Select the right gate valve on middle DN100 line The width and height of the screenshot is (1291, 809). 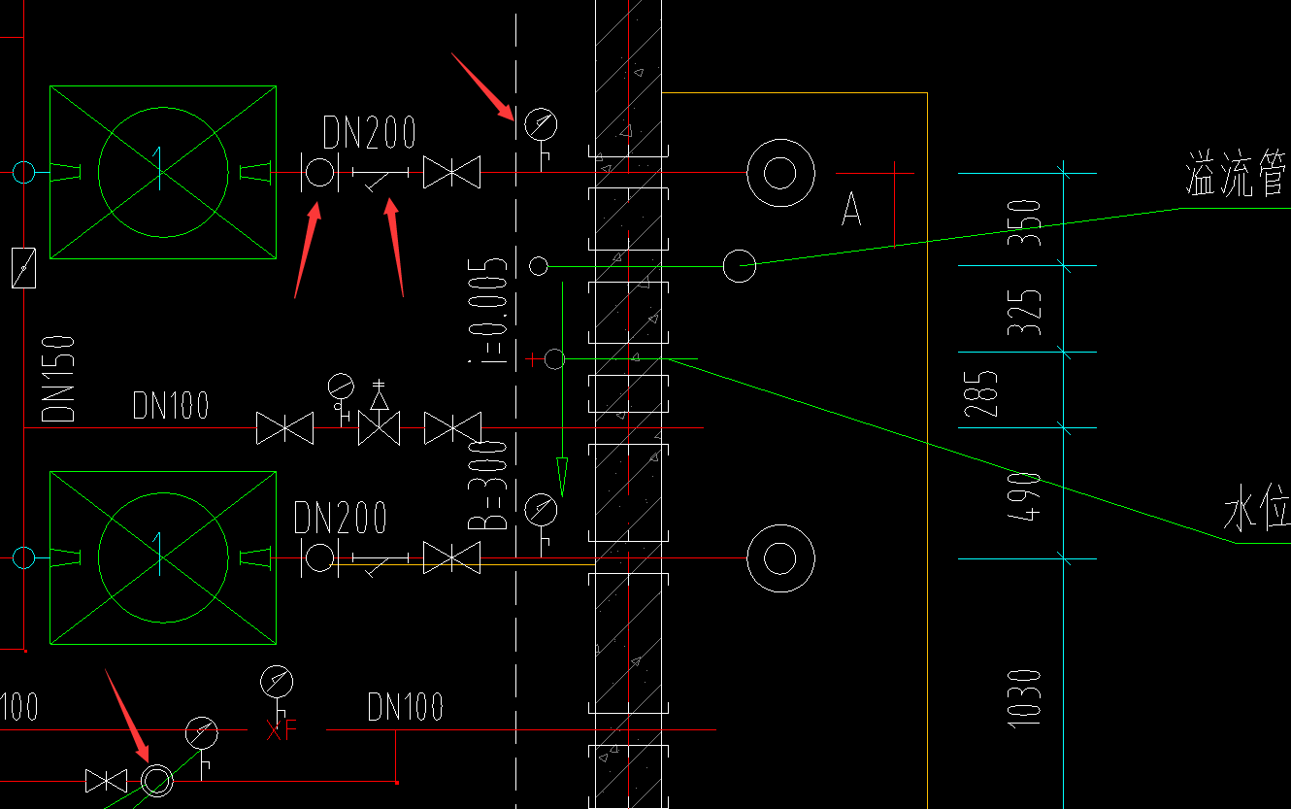pyautogui.click(x=452, y=428)
